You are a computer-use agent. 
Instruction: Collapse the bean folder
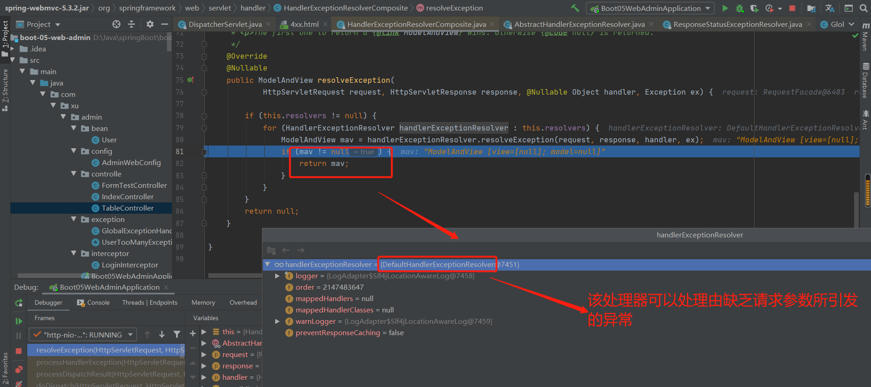pyautogui.click(x=74, y=128)
